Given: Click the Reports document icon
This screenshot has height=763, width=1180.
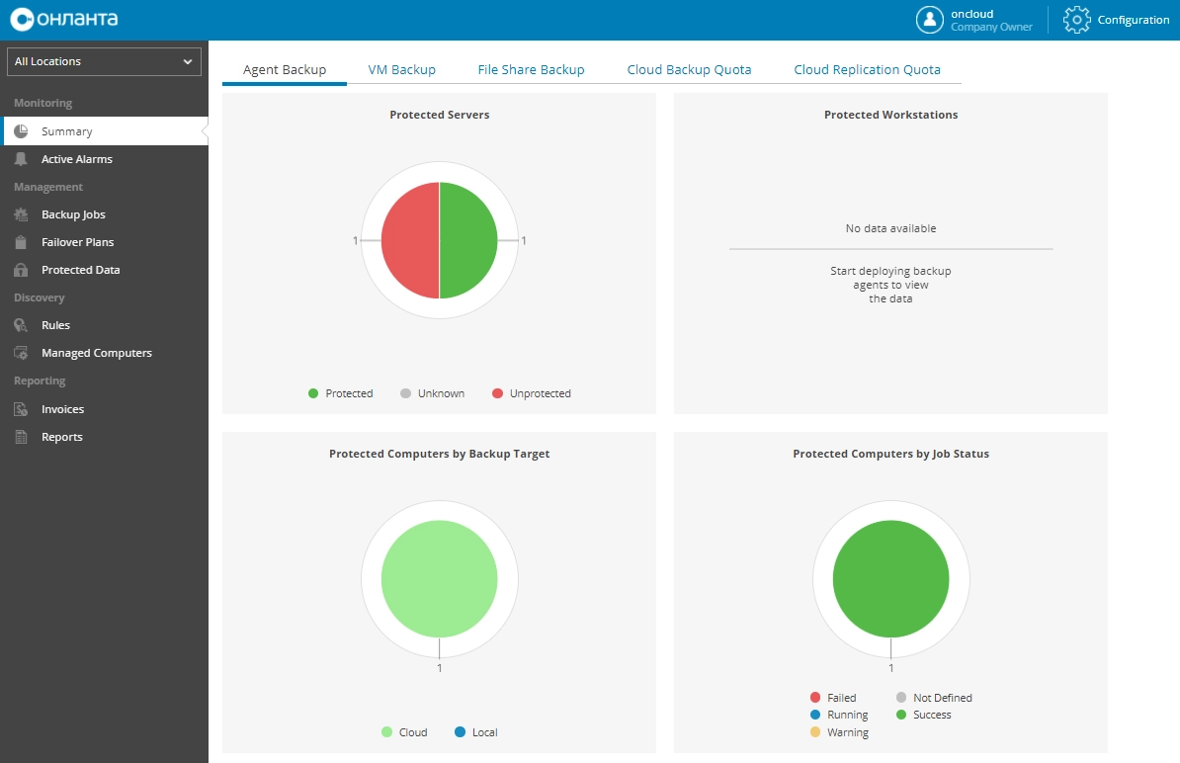Looking at the screenshot, I should (21, 437).
